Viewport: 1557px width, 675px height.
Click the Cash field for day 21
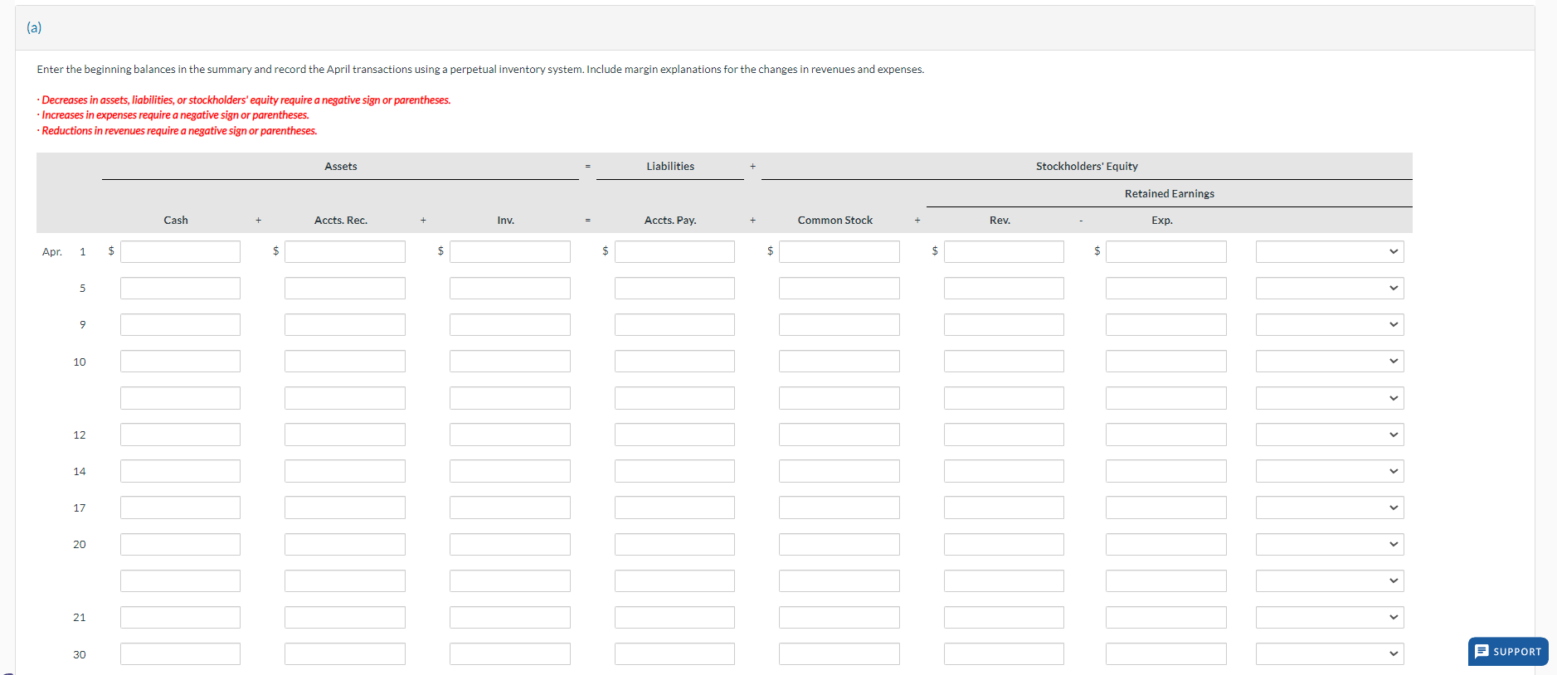pos(180,617)
